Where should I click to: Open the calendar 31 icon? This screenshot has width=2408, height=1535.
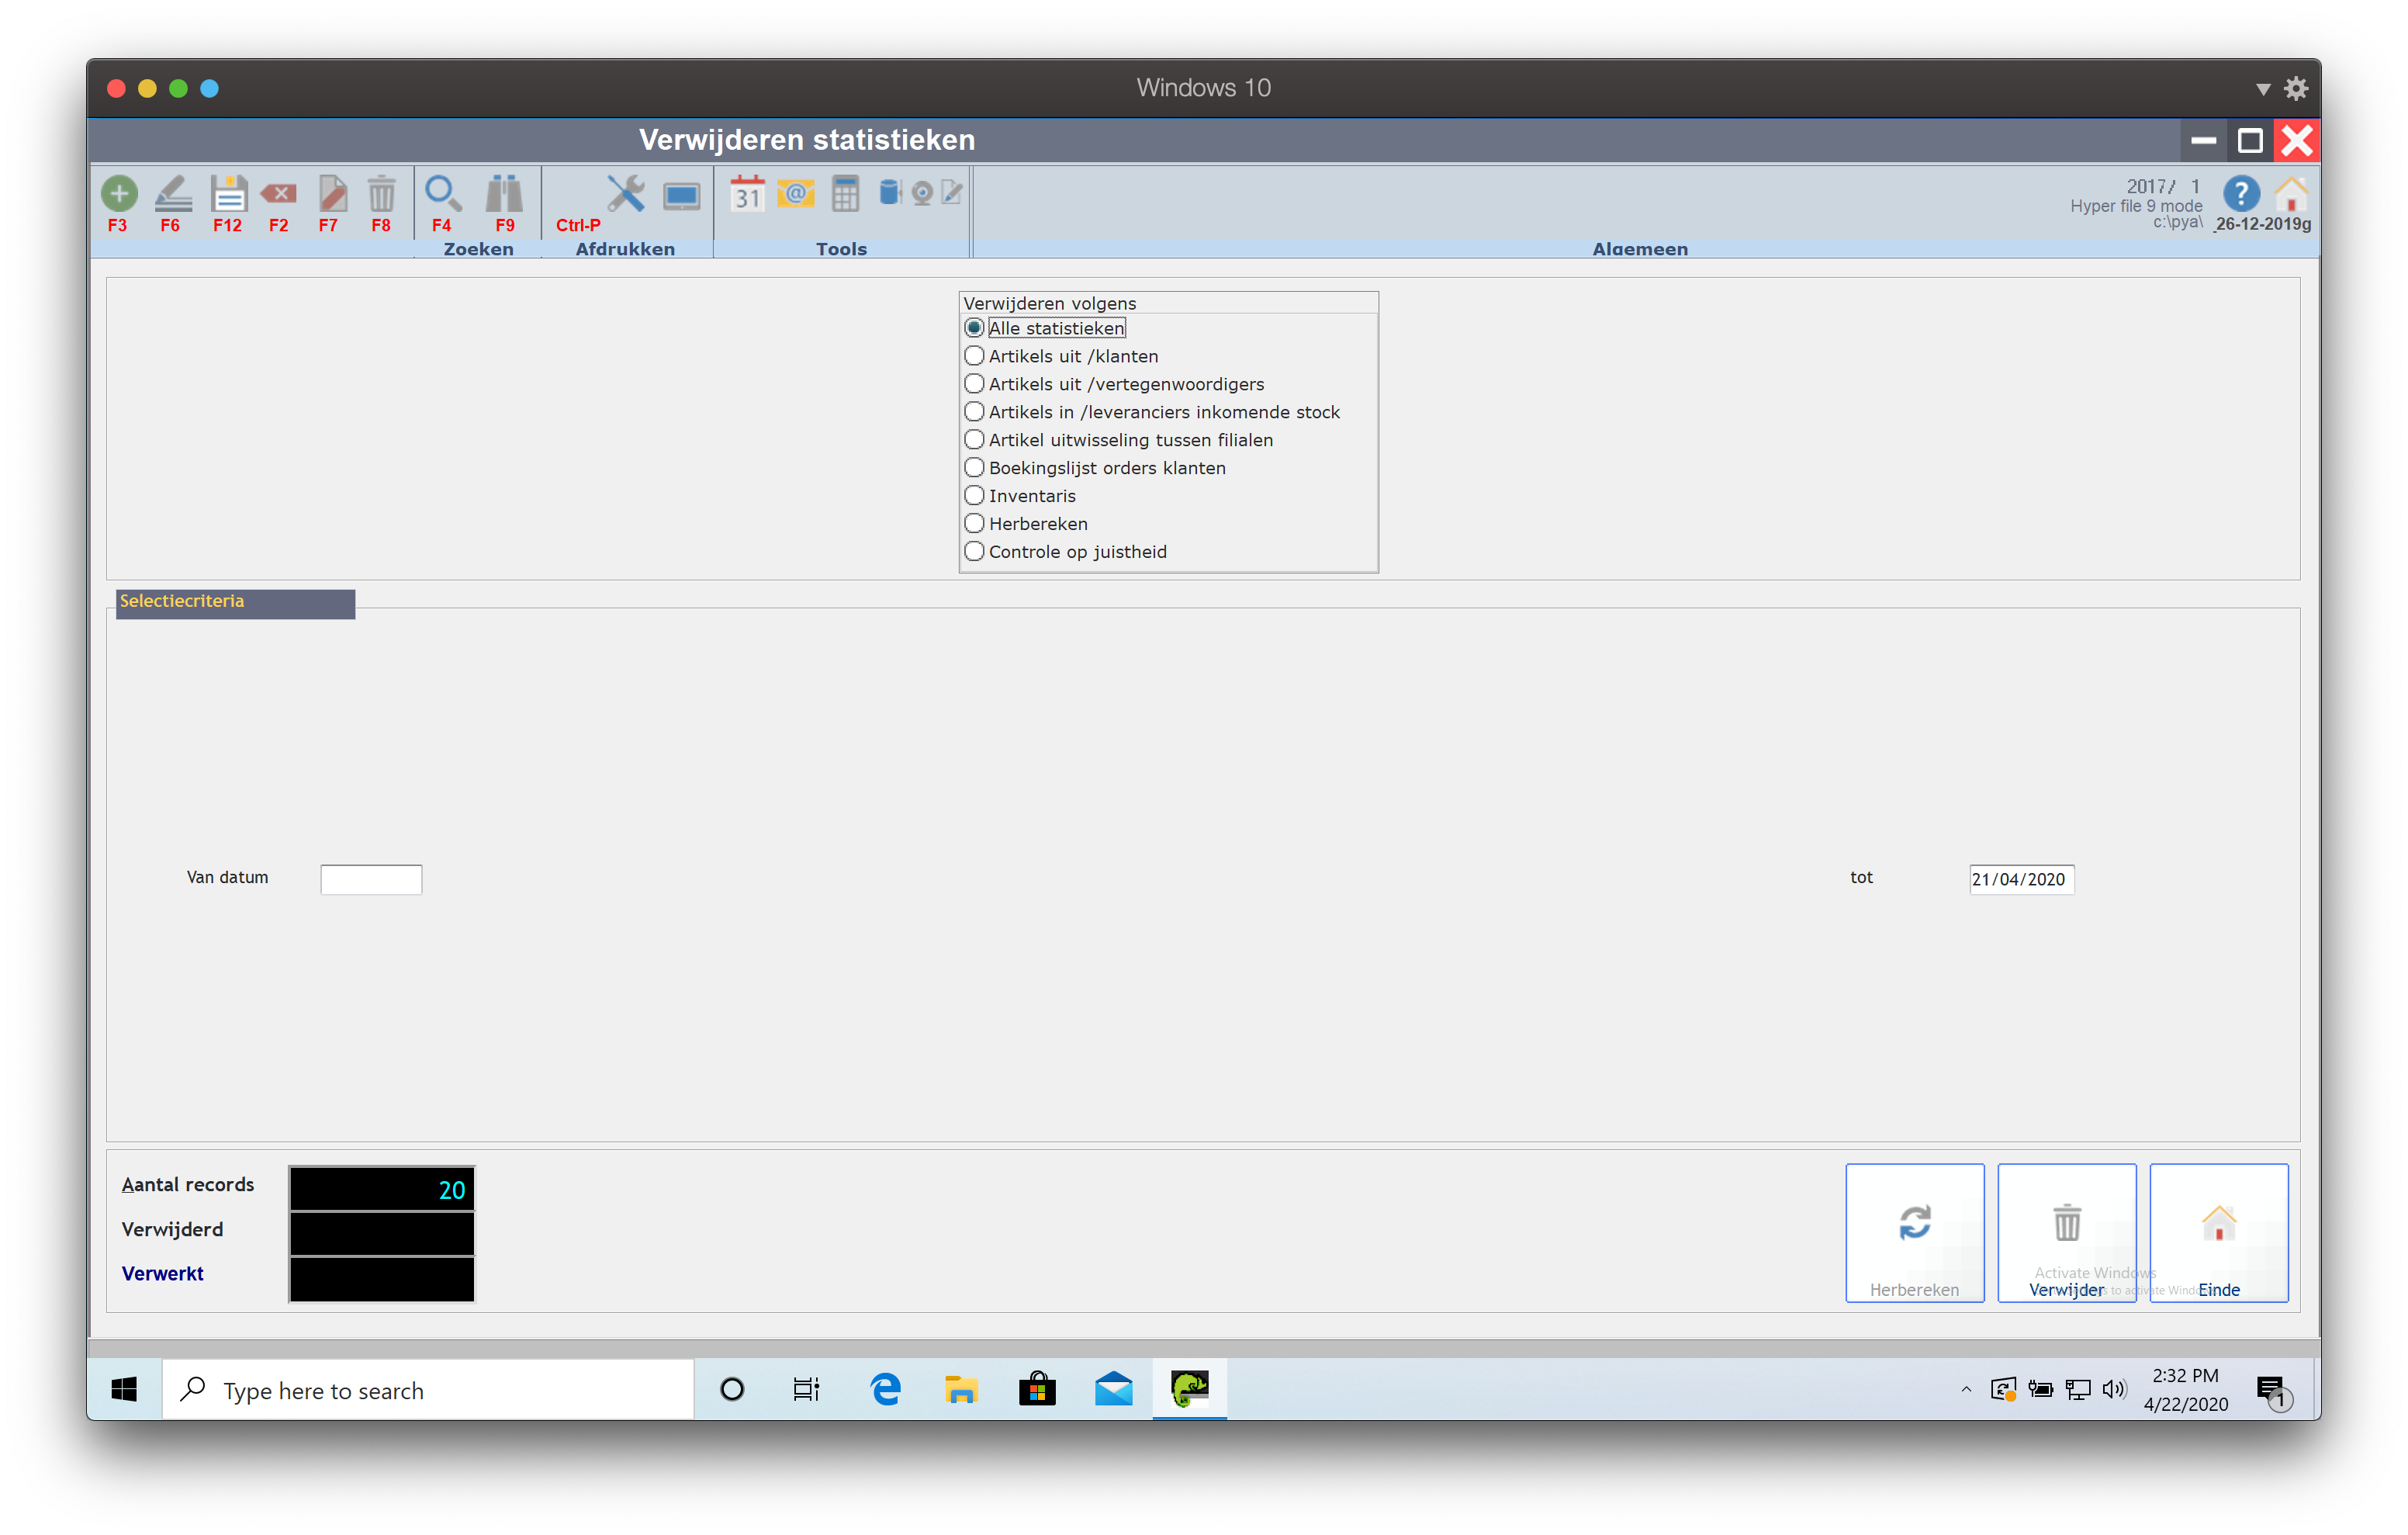(x=747, y=193)
